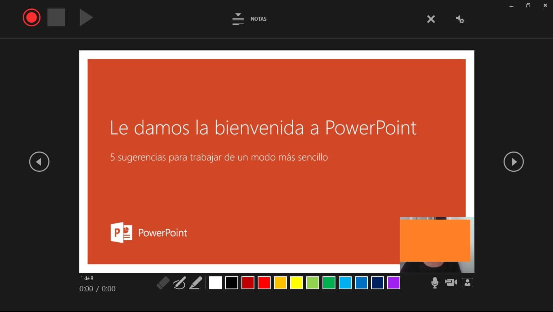Pick the dark red ink color
The width and height of the screenshot is (553, 312).
tap(248, 283)
